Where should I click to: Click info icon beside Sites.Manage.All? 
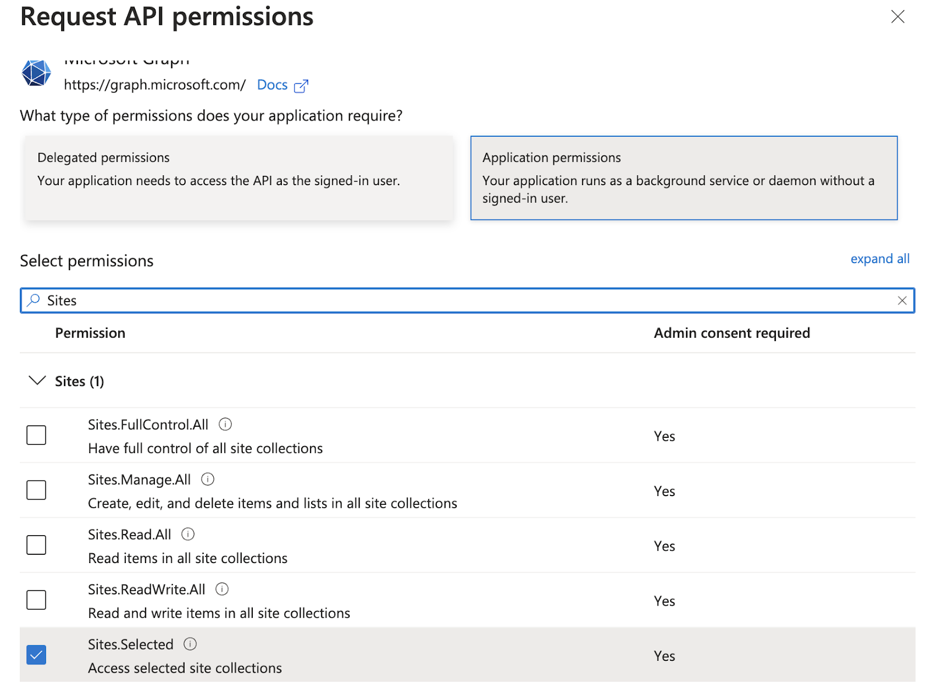(x=207, y=479)
